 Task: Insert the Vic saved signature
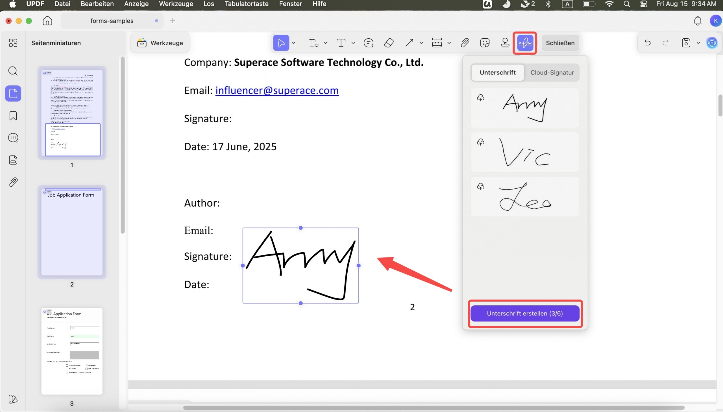(525, 152)
